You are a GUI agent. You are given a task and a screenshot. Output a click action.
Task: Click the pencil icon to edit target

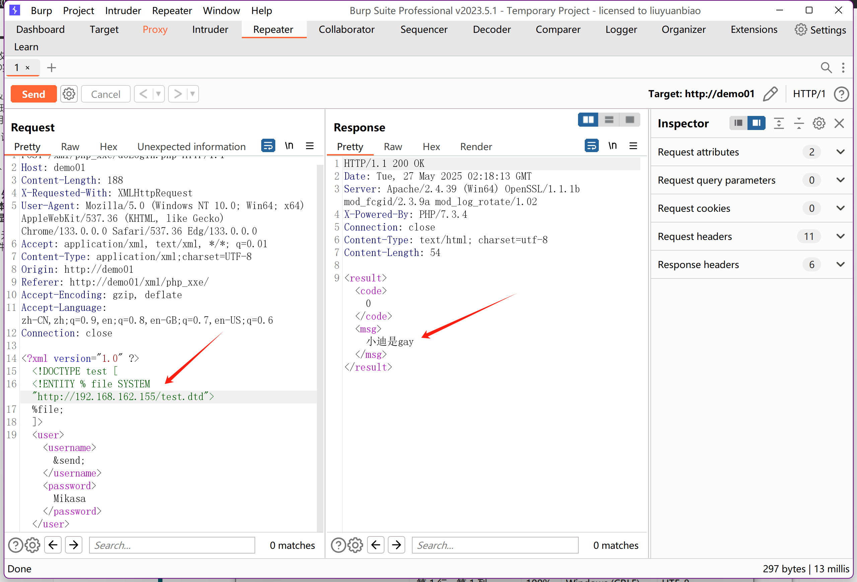coord(770,94)
